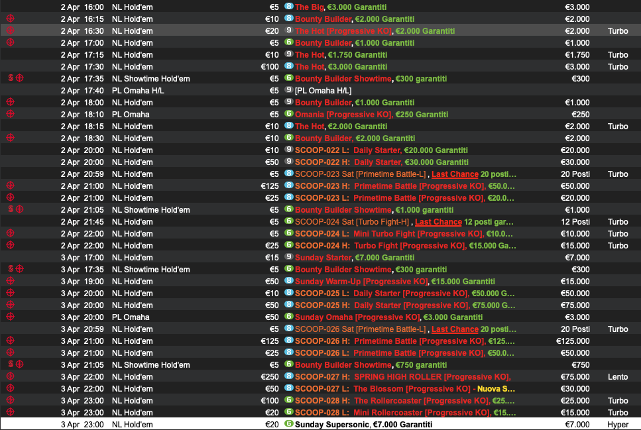Open Last Chance link in SCOOP-026 Sat row
The height and width of the screenshot is (430, 641).
coord(455,329)
